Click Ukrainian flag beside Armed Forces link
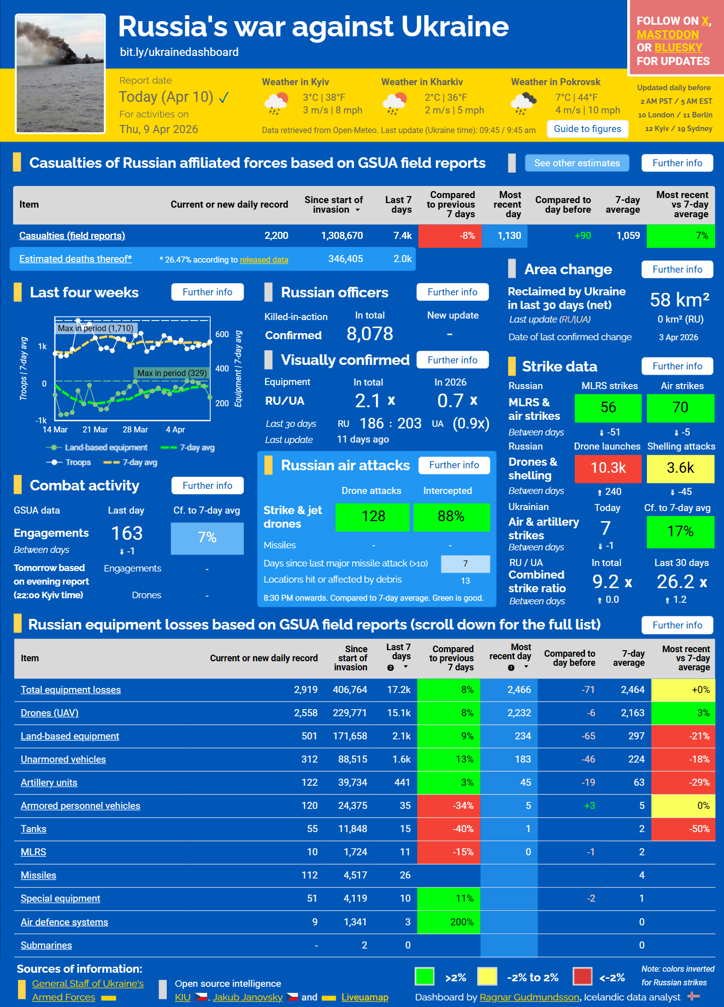The height and width of the screenshot is (1007, 724). [108, 997]
